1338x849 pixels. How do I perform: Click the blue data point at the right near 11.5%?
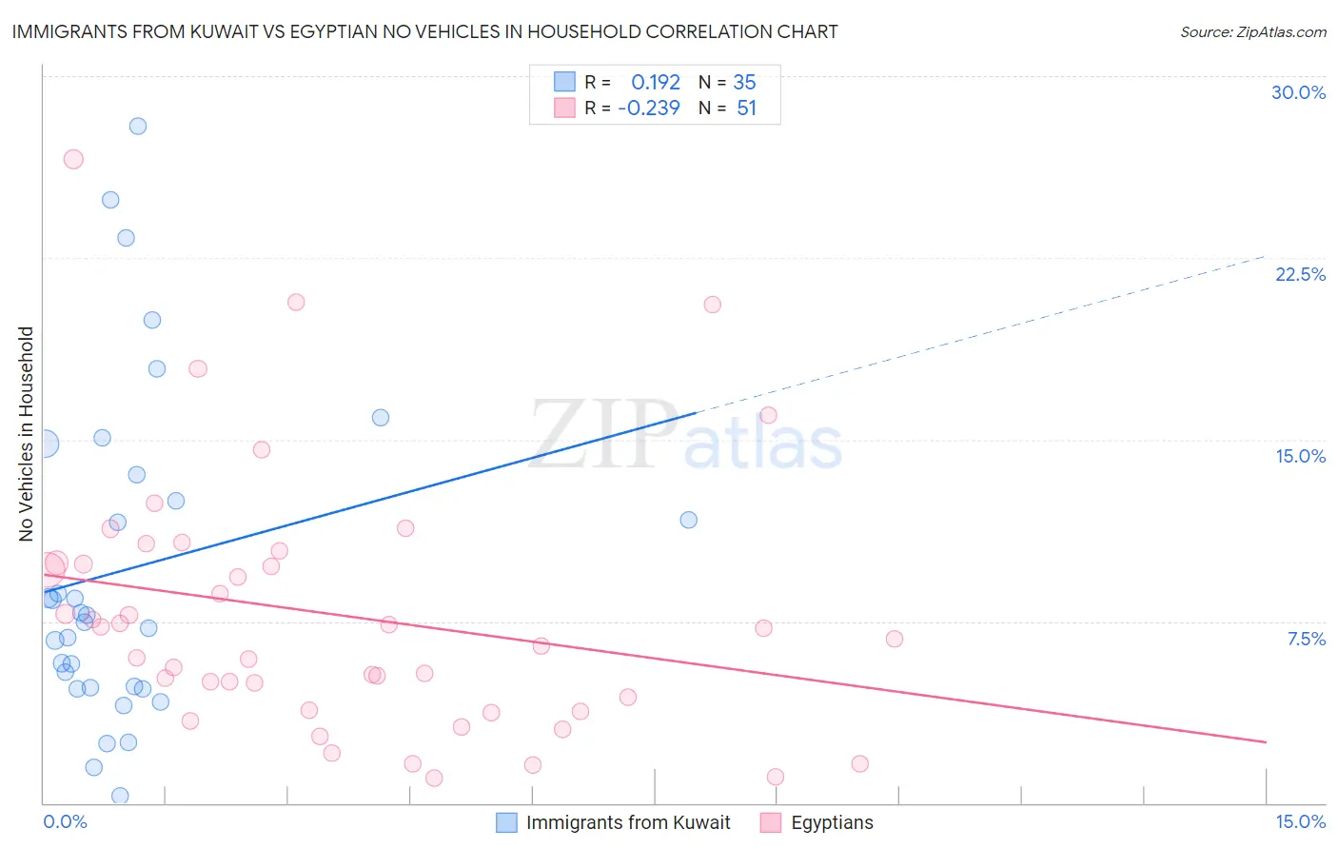click(689, 520)
